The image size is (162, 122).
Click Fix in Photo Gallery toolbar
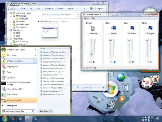pos(31,8)
